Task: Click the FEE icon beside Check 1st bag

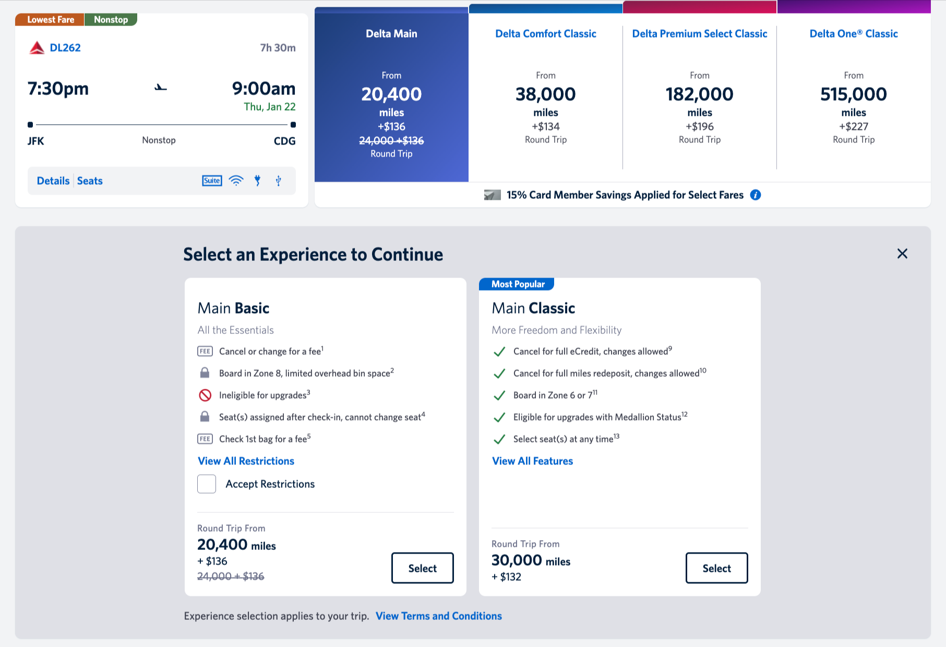Action: [205, 439]
